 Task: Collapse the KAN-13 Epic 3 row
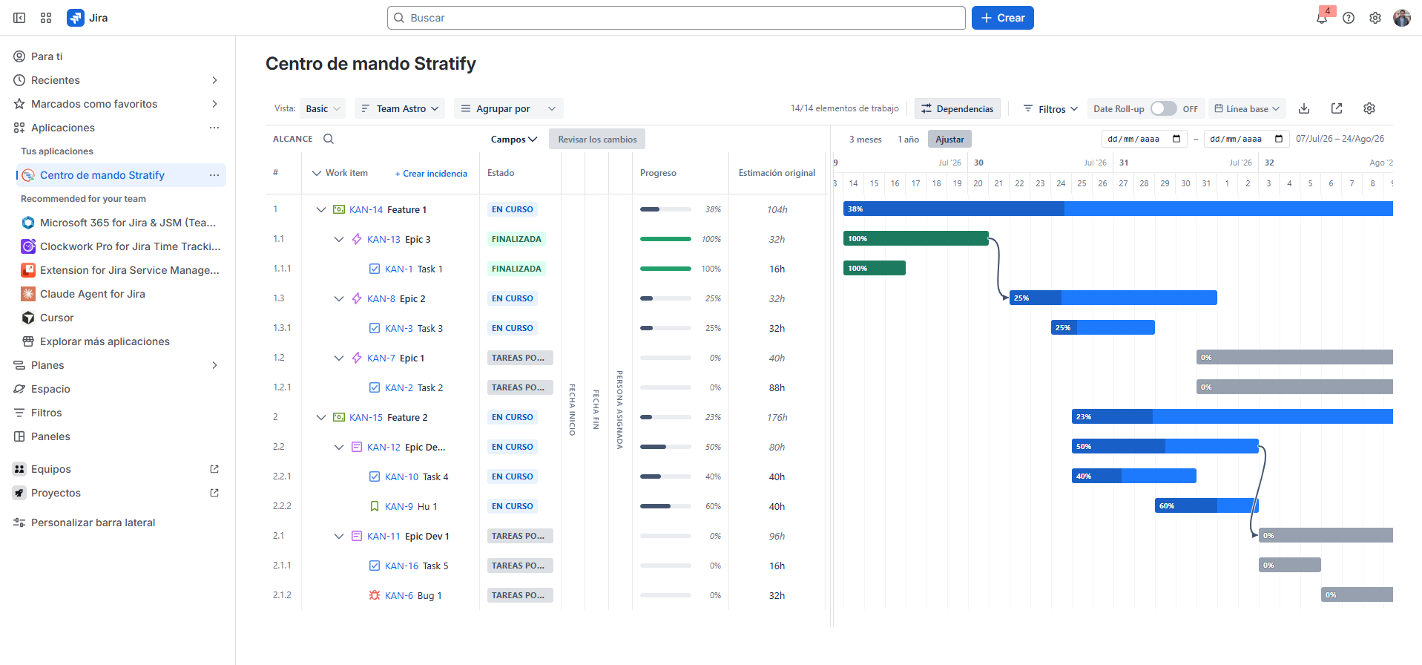(339, 239)
